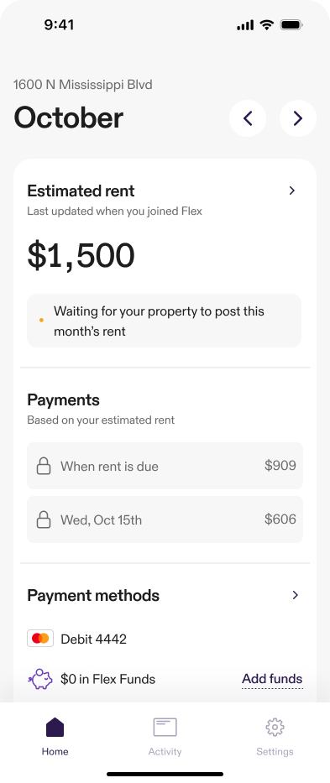Click the Flex Funds piggy bank icon

coord(40,679)
